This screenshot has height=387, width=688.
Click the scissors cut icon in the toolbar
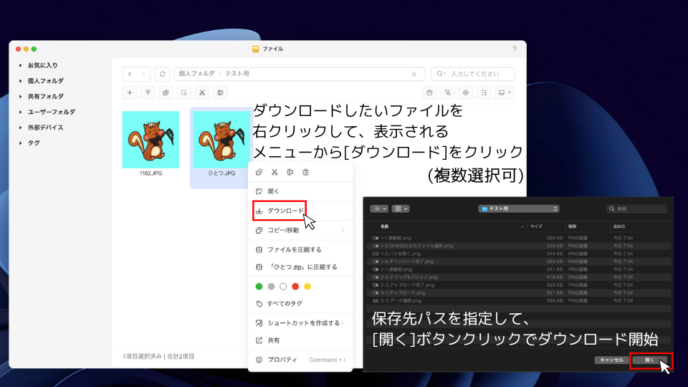[202, 92]
